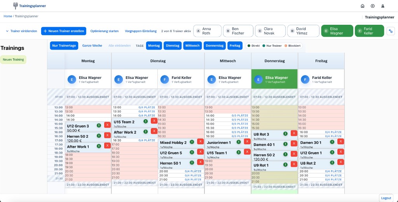Click the plus circle icon in header
This screenshot has width=398, height=202.
(373, 6)
